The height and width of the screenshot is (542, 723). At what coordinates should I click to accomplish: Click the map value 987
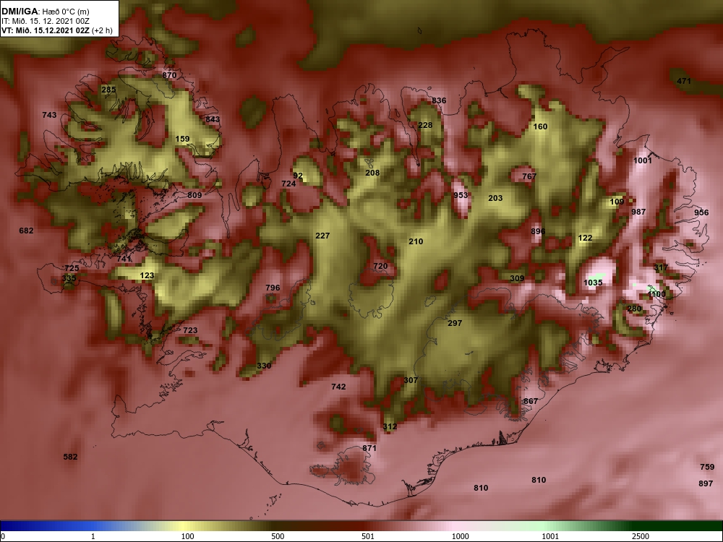638,212
